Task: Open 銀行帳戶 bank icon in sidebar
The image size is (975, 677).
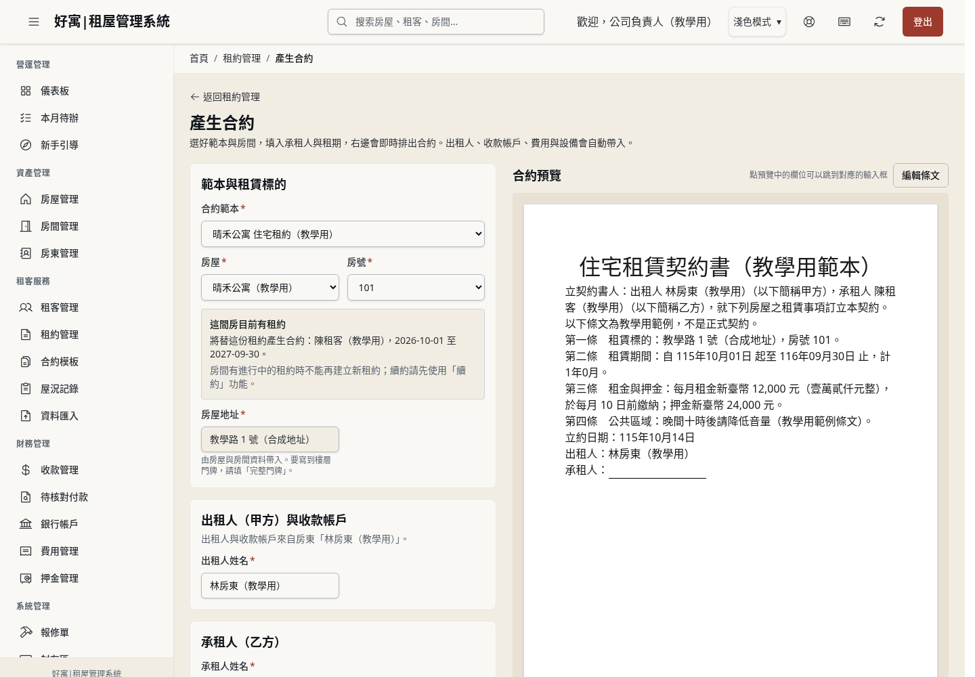Action: (26, 524)
